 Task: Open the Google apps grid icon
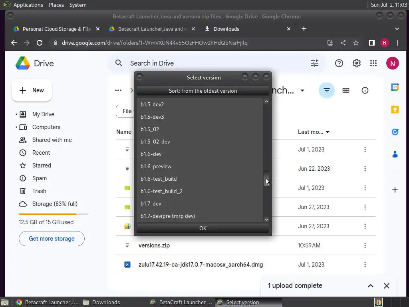pyautogui.click(x=373, y=63)
